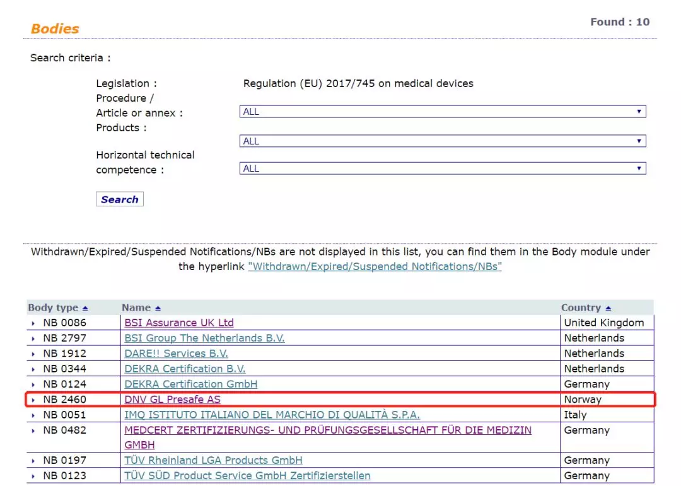Open TÜV SÜD Product Service GmbH link
Image resolution: width=681 pixels, height=486 pixels.
(248, 475)
